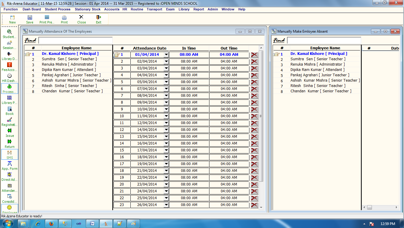Click the SMS sidebar icon
Viewport: 404px width, 228px height.
(x=10, y=154)
